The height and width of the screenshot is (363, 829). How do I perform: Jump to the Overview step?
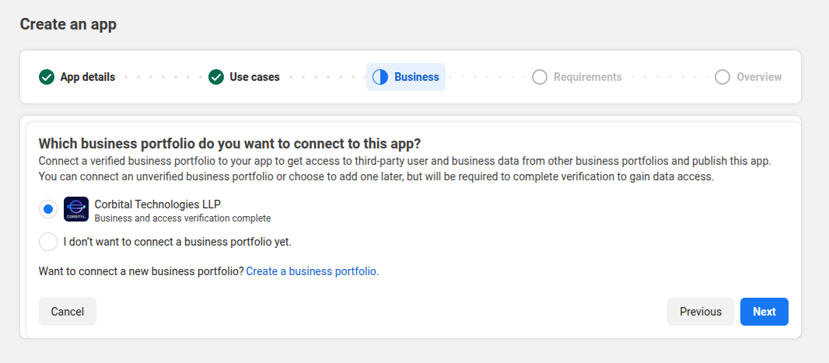[x=759, y=77]
